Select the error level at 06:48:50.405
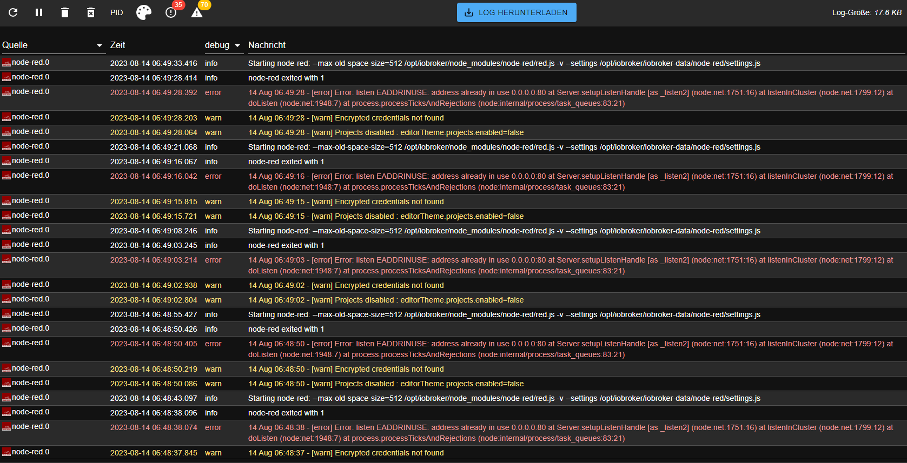Viewport: 907px width, 463px height. (x=213, y=344)
